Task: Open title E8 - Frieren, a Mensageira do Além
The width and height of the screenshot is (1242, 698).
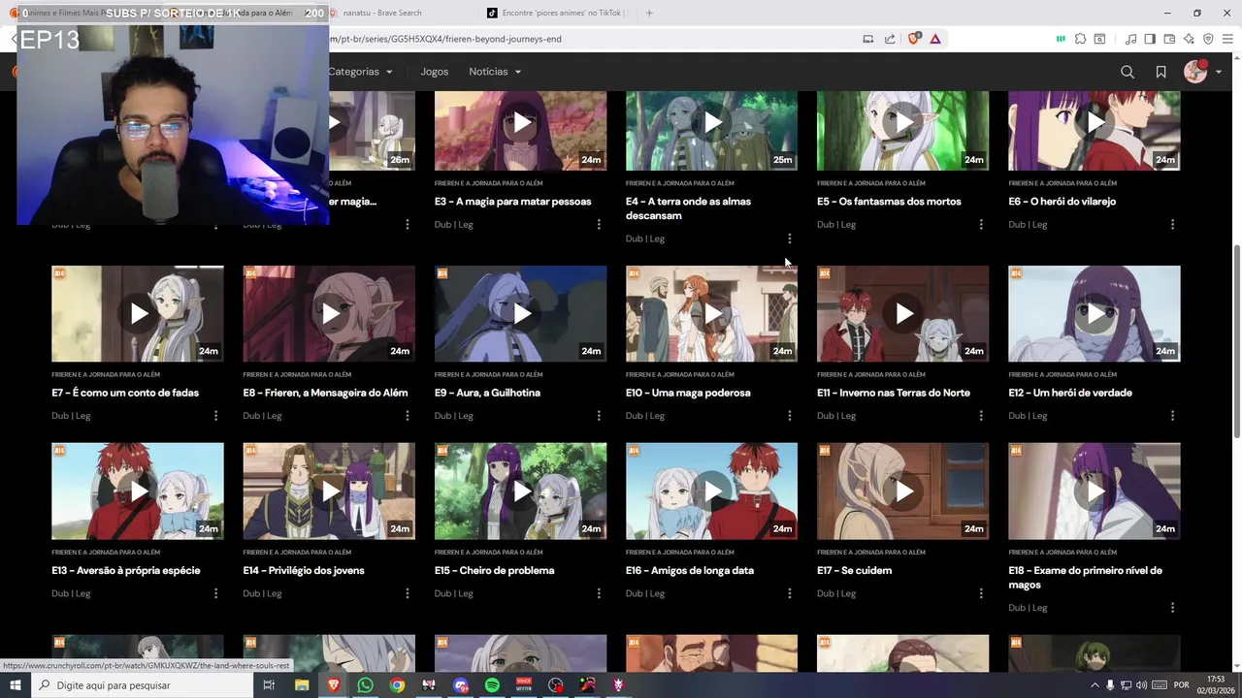Action: (x=325, y=393)
